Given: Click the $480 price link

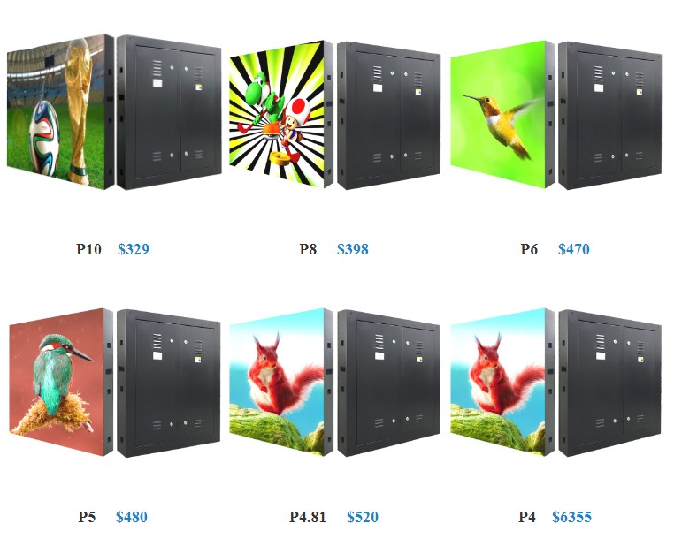Looking at the screenshot, I should point(132,517).
